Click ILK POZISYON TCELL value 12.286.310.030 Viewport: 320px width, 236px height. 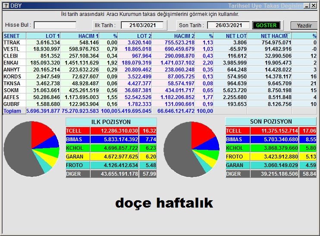119,130
